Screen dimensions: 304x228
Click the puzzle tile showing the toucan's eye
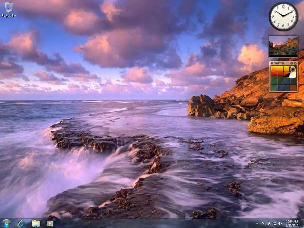(293, 69)
